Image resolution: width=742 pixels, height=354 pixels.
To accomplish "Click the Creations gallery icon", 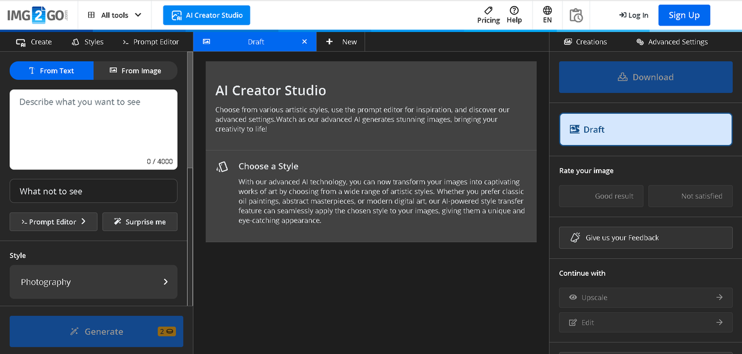I will (x=568, y=42).
